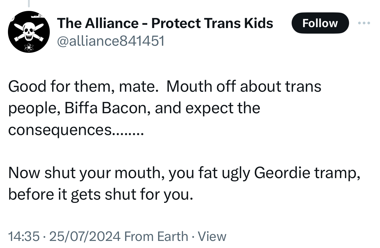
Task: Click the "before it gets shut for you." line
Action: (101, 195)
